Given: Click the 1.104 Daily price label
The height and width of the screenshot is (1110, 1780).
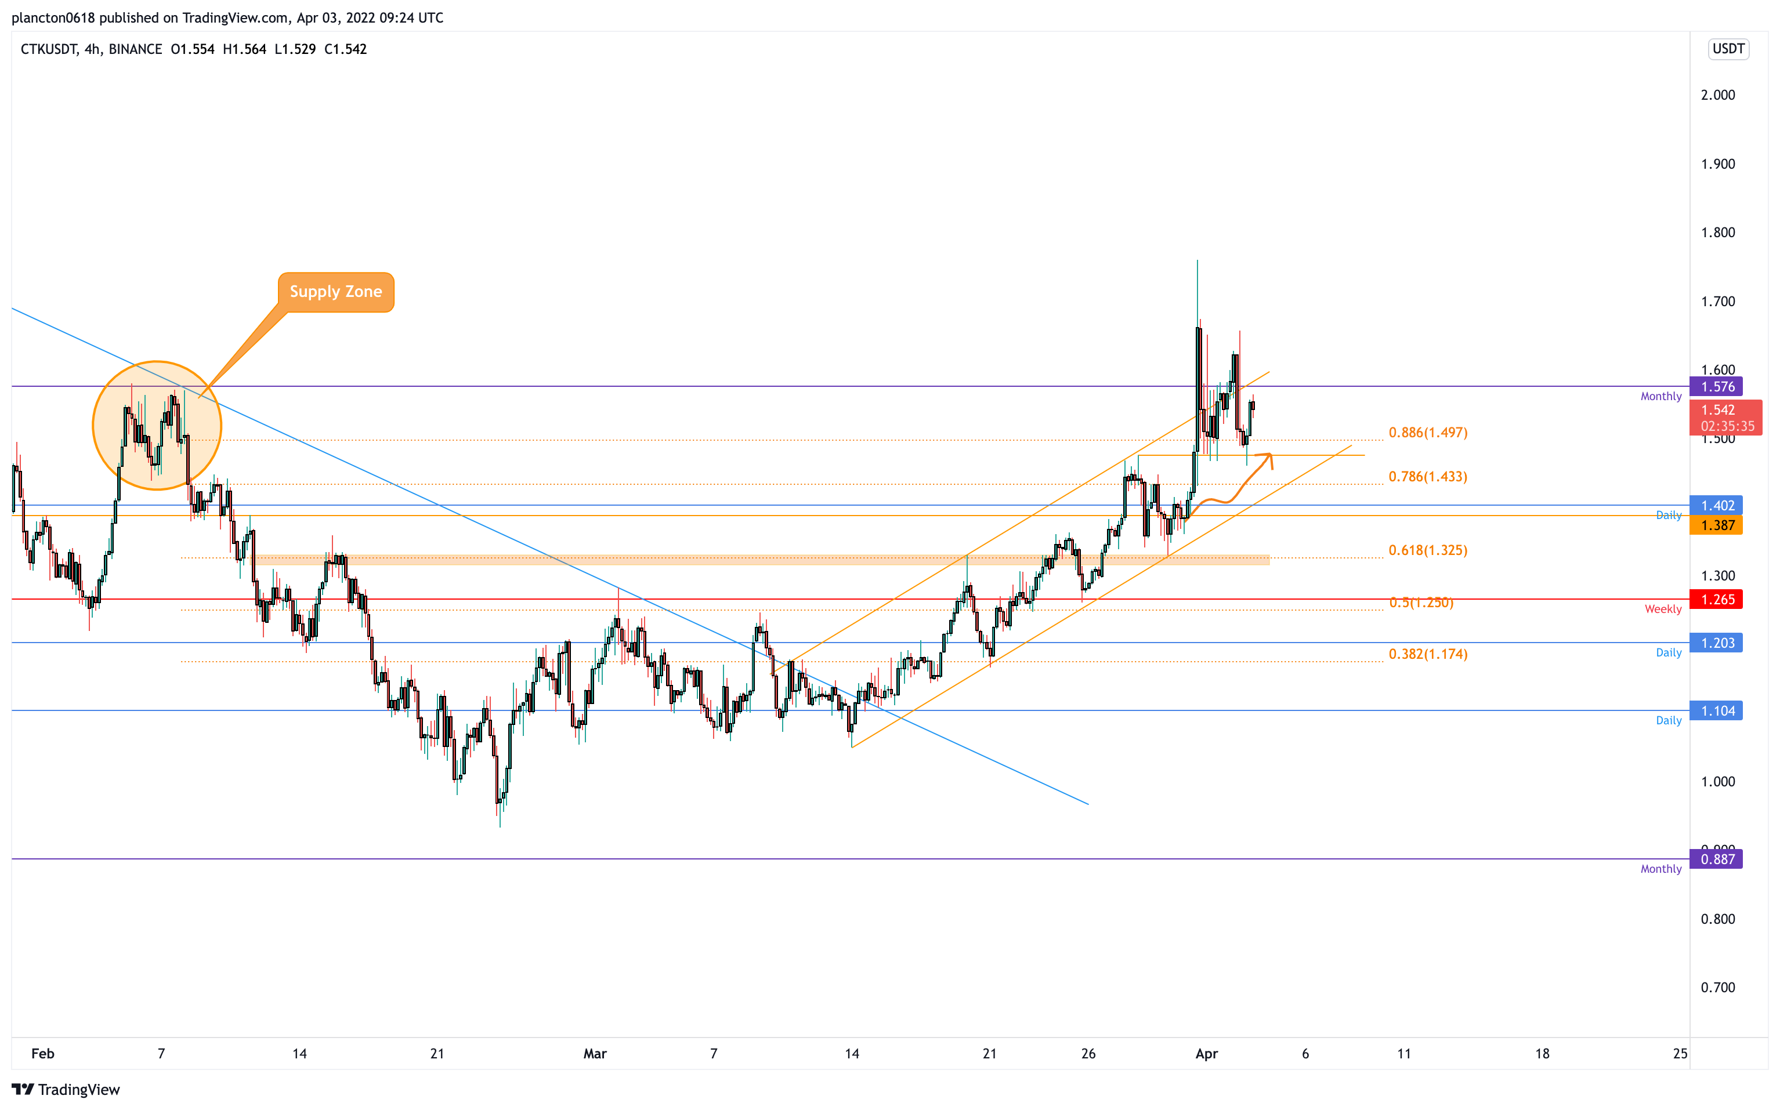Looking at the screenshot, I should click(x=1716, y=710).
